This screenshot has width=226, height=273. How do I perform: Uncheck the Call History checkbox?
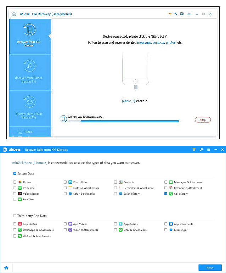point(166,194)
